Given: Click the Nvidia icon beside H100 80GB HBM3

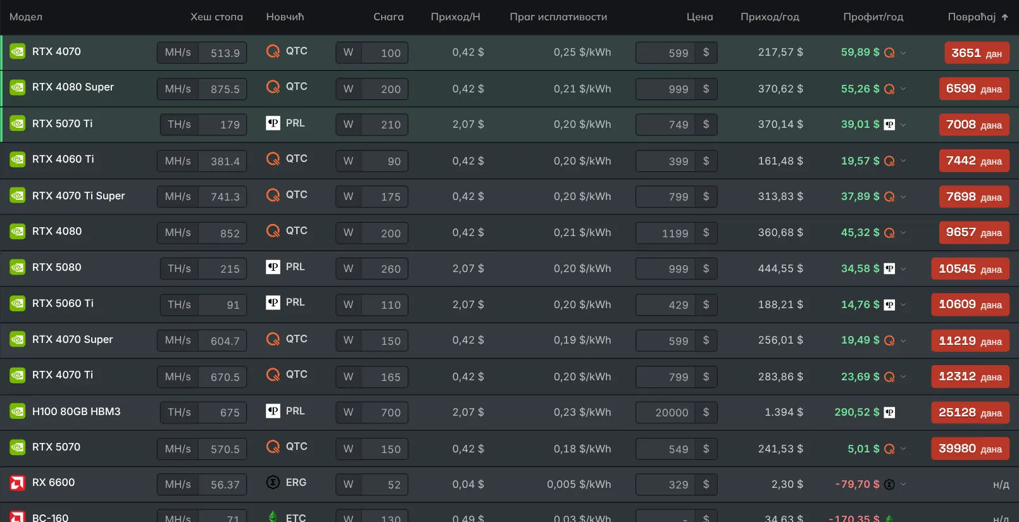Looking at the screenshot, I should (x=18, y=412).
